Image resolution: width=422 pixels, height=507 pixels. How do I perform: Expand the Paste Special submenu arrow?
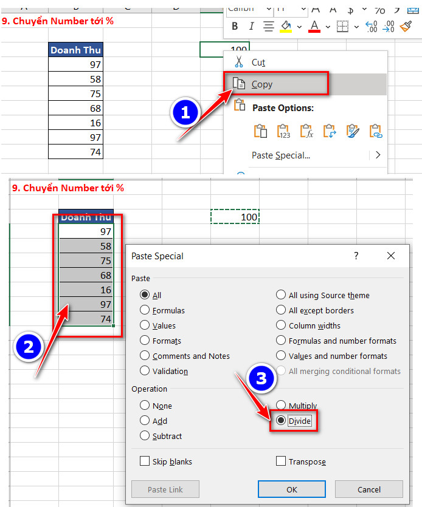pos(378,155)
